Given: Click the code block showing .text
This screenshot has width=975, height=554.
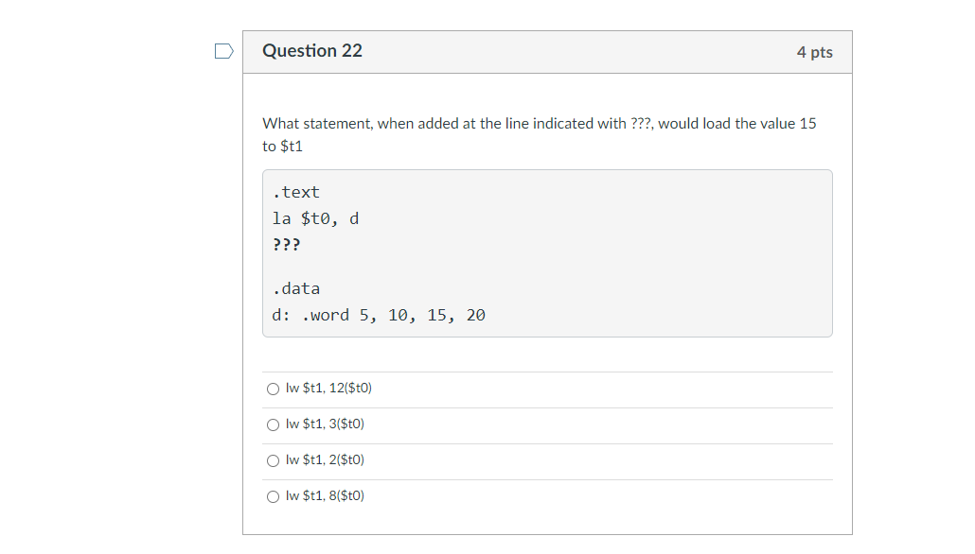Looking at the screenshot, I should click(296, 192).
